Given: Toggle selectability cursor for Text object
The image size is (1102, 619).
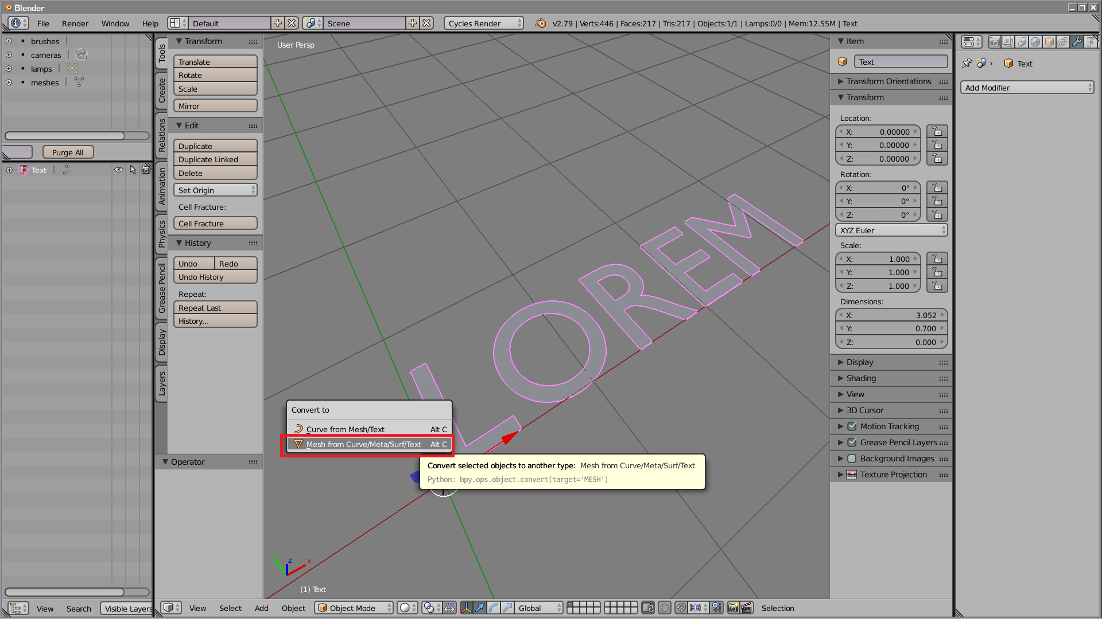Looking at the screenshot, I should tap(133, 170).
